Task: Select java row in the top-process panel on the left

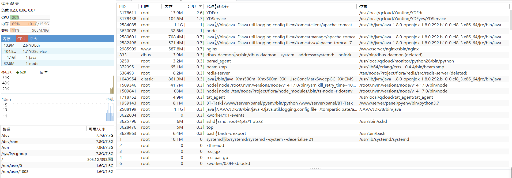Action: click(x=58, y=57)
